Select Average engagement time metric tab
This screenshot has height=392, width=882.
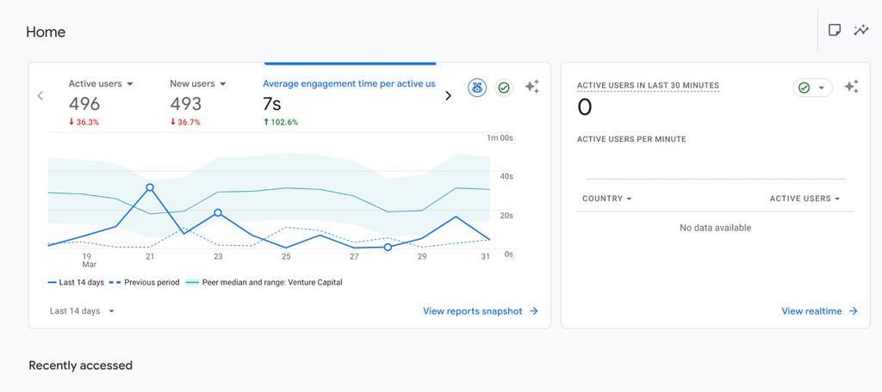point(349,83)
